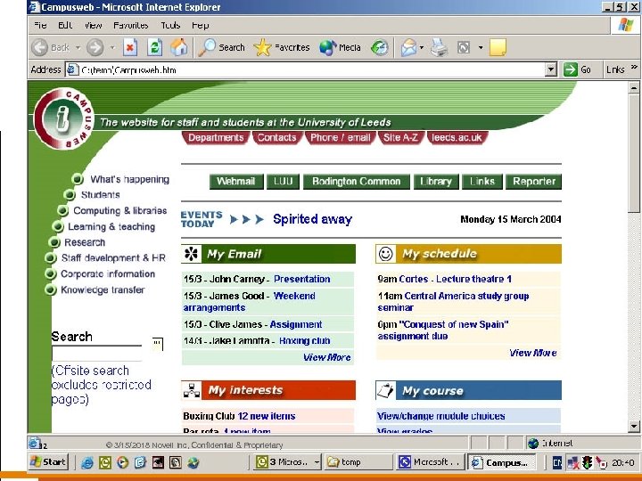Launch Internet Explorer from quick launch
This screenshot has height=481, width=642.
click(87, 462)
